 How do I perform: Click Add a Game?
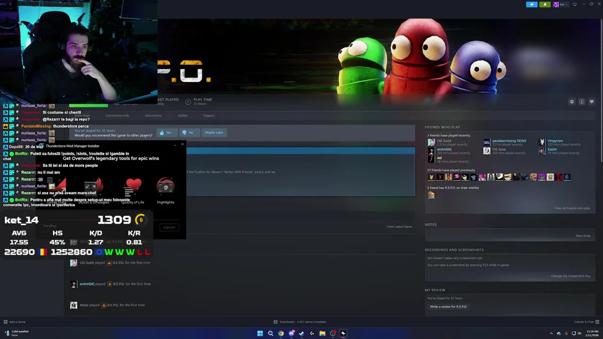[15, 322]
